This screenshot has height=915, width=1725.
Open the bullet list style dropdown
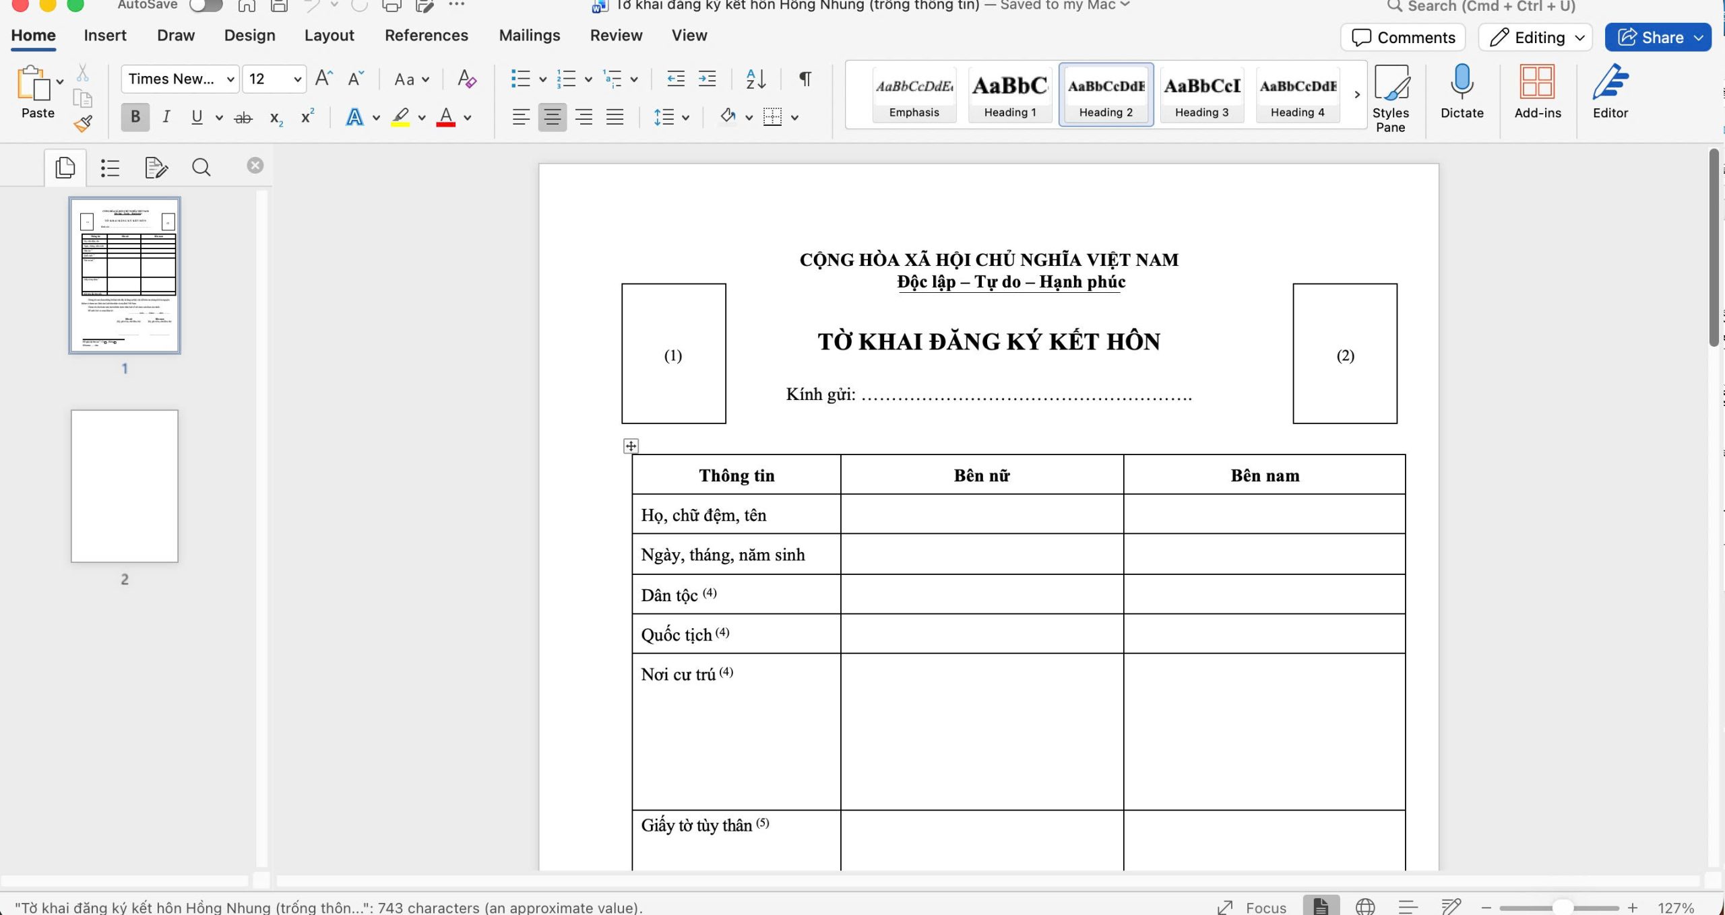click(542, 79)
